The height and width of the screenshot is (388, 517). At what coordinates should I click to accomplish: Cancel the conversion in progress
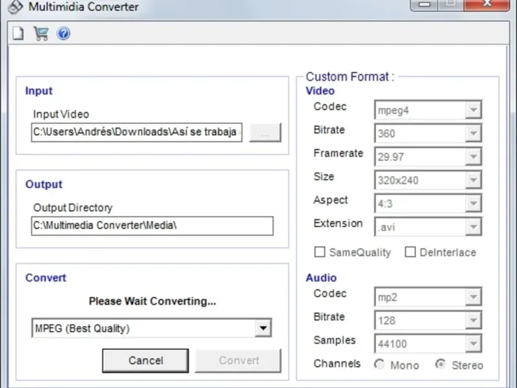[x=145, y=361]
